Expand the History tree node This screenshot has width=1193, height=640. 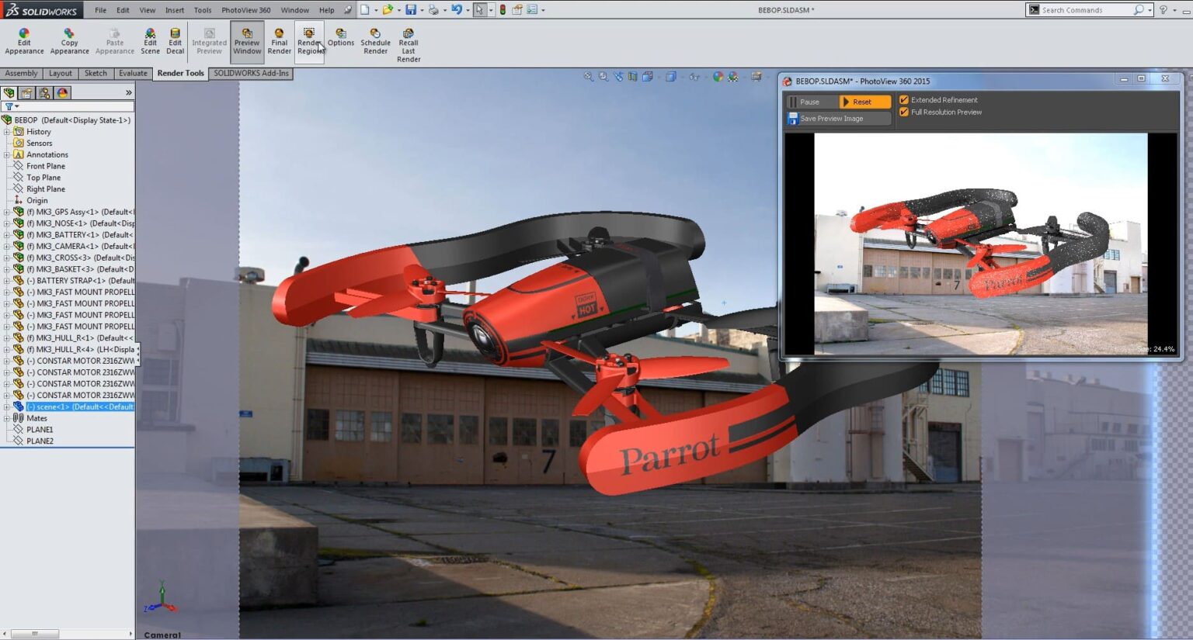pyautogui.click(x=7, y=132)
